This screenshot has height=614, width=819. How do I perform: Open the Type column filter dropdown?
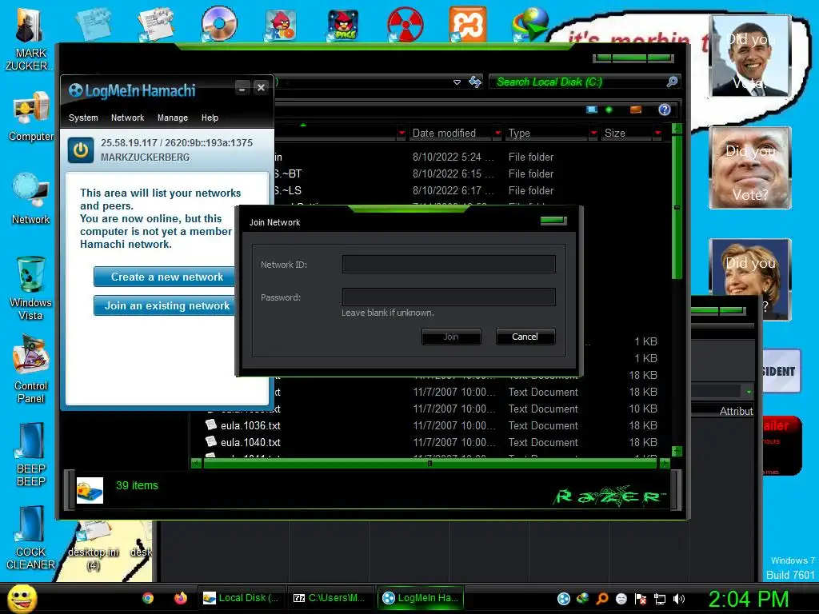coord(593,134)
